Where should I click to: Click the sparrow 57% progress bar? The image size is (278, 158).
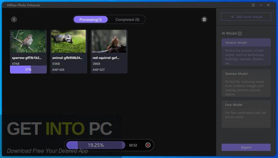(x=28, y=70)
